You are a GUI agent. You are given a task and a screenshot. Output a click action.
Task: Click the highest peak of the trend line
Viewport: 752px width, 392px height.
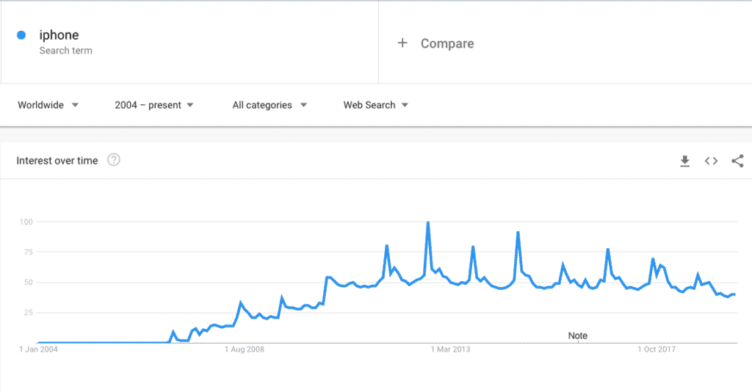(x=428, y=222)
